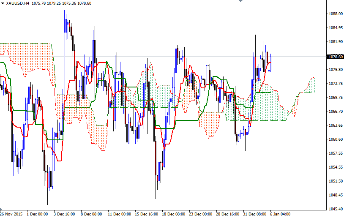Select the 18 Dec 08:00 time label
The width and height of the screenshot is (344, 218).
coord(174,214)
